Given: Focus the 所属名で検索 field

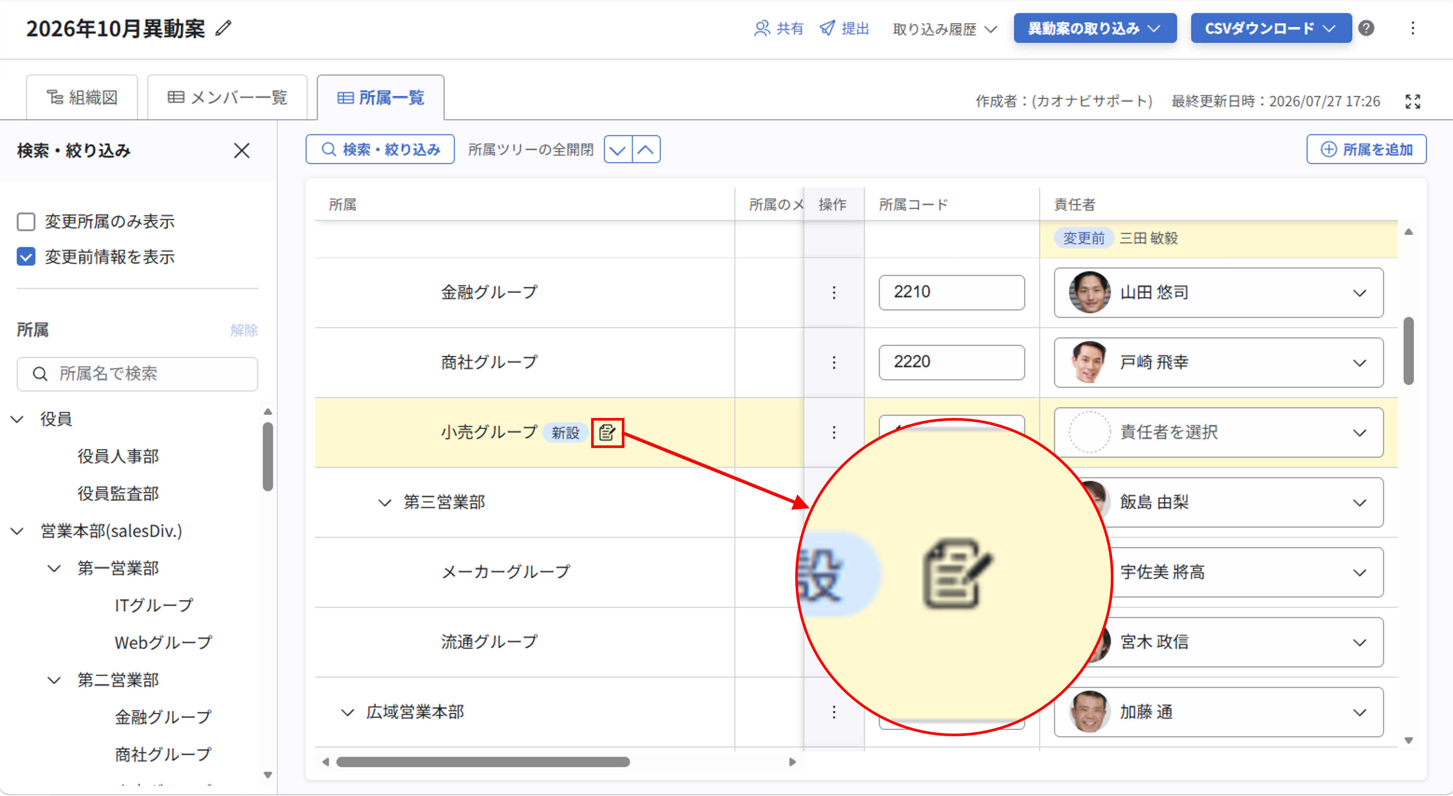Looking at the screenshot, I should click(x=138, y=374).
